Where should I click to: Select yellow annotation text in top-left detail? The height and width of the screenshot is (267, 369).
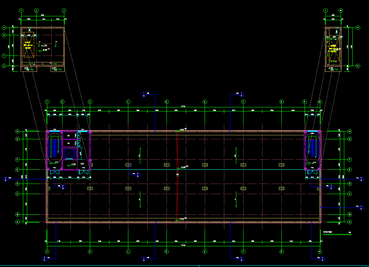(x=28, y=45)
